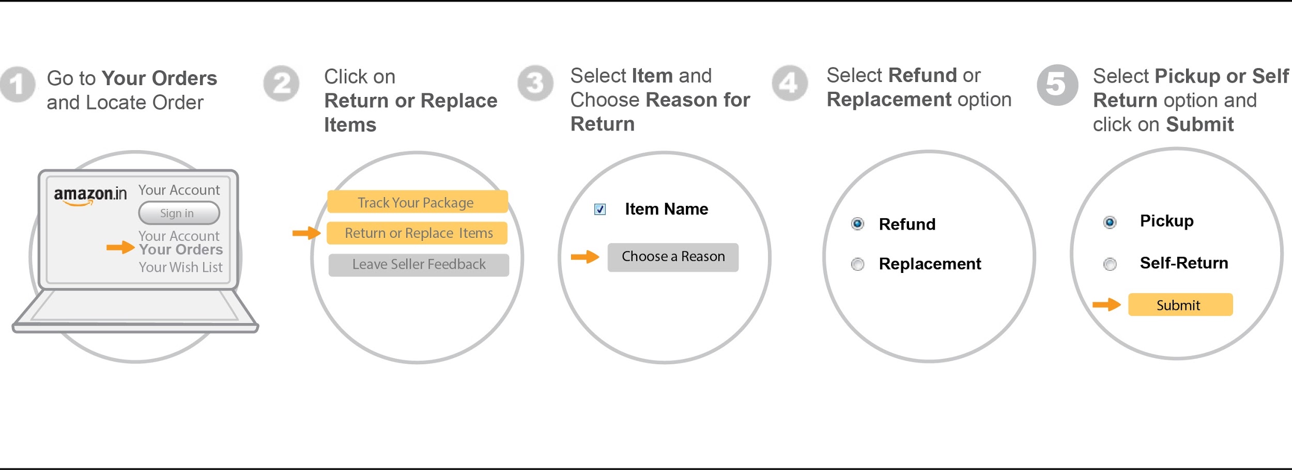This screenshot has height=470, width=1292.
Task: Open Your Orders menu entry
Action: (180, 250)
